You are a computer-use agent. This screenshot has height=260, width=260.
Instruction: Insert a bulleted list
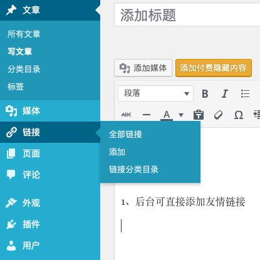coord(245,93)
